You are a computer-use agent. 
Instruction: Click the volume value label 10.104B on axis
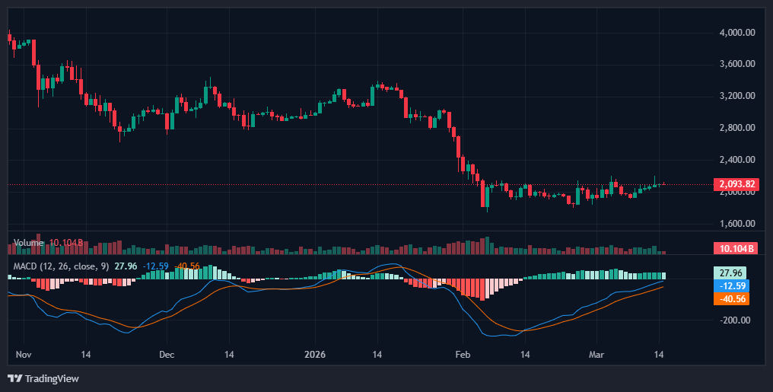tap(736, 248)
